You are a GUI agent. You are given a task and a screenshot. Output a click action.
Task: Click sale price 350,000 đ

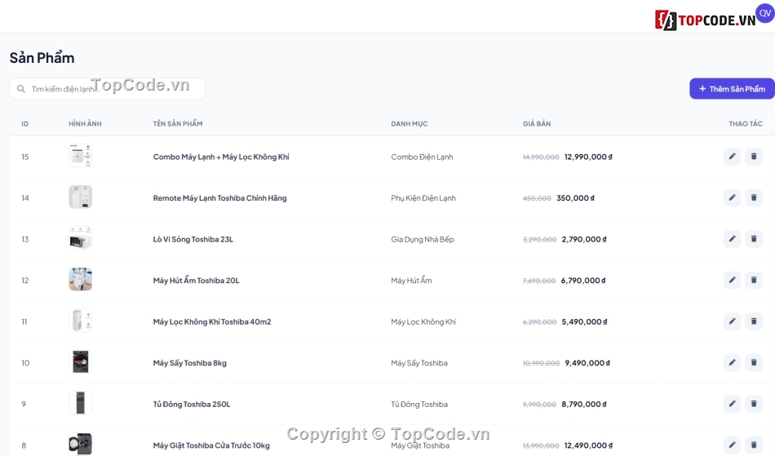pos(575,197)
